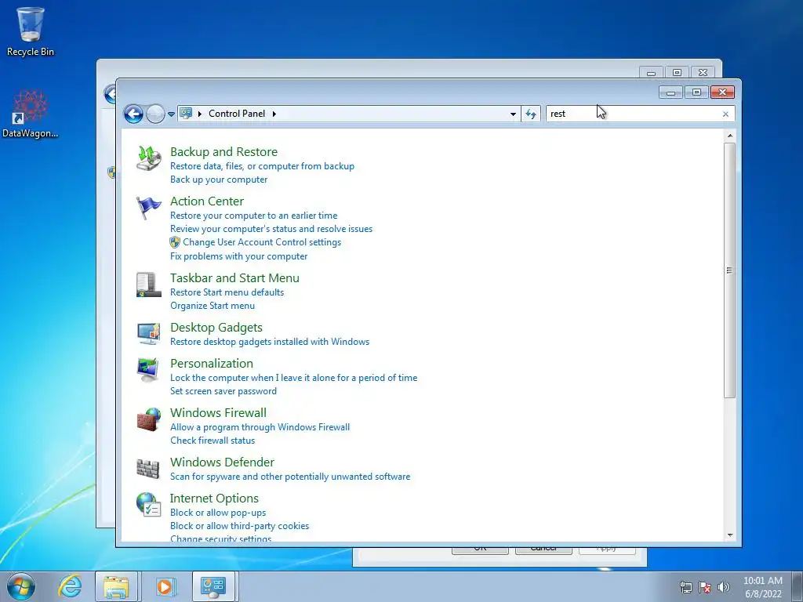Screen dimensions: 803x602
Task: Open the Action Center heading
Action: 207,201
